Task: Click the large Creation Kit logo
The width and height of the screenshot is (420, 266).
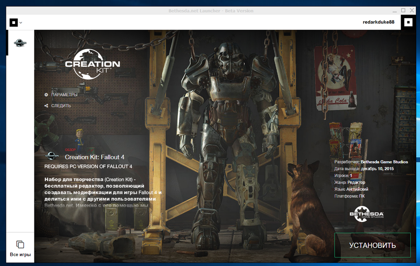Action: click(x=92, y=64)
